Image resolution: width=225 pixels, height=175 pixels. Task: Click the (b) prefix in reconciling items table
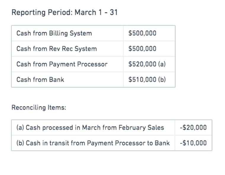click(20, 143)
